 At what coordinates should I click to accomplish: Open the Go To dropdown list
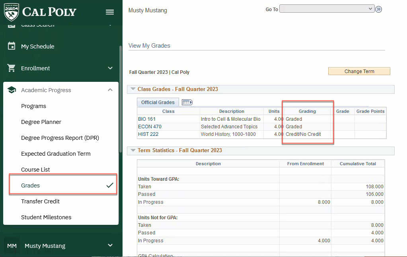327,9
